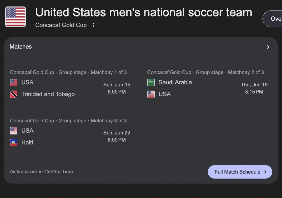The height and width of the screenshot is (198, 282).
Task: Click the Saudi Arabia flag icon
Action: pos(151,82)
